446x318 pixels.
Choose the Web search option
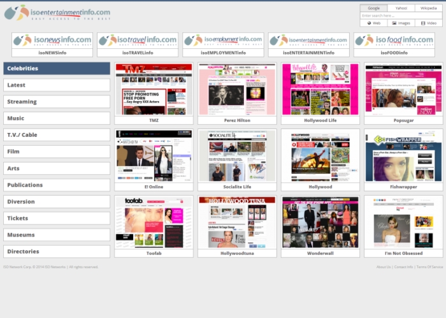(x=374, y=23)
